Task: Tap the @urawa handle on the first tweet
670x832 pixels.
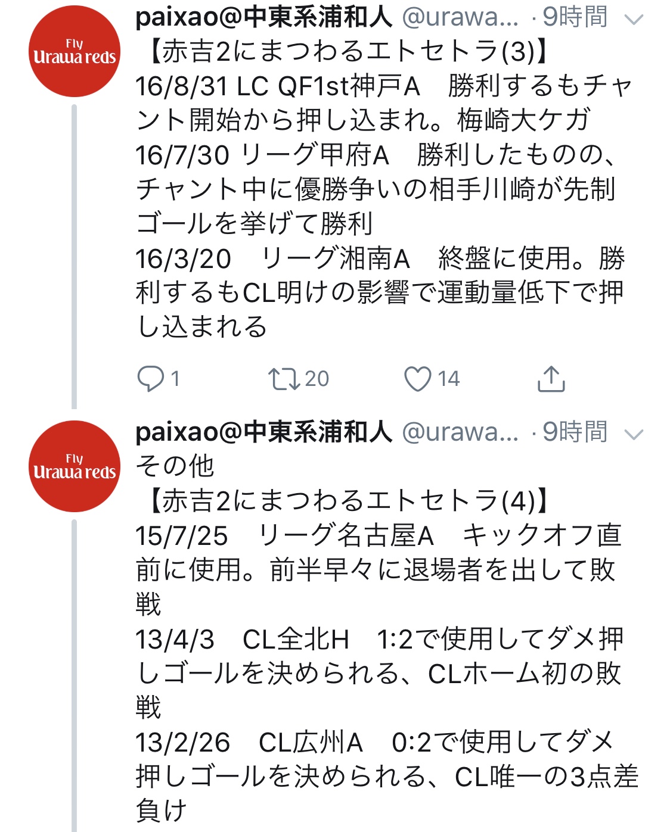Action: click(460, 17)
